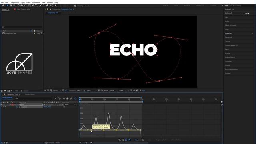Toggle video eye switch for Echo layer
The height and width of the screenshot is (144, 256).
(2, 104)
